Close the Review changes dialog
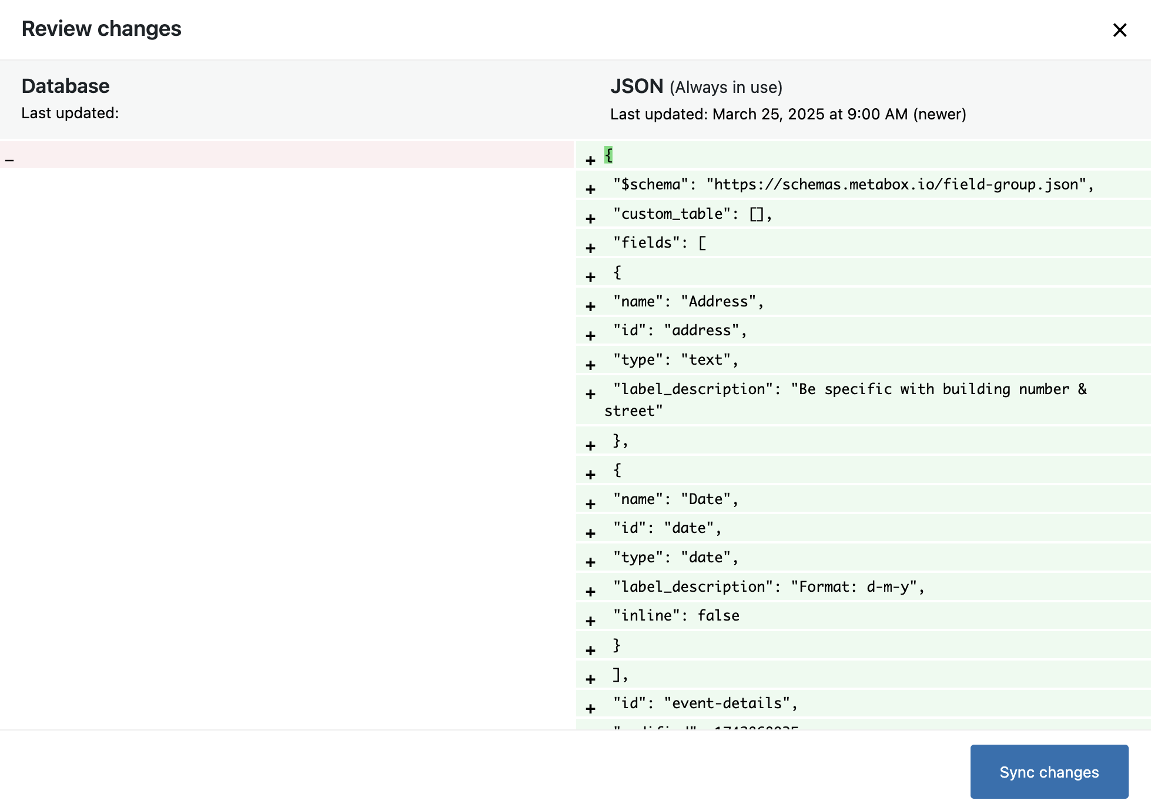Screen dimensions: 1151x807 [x=1119, y=30]
